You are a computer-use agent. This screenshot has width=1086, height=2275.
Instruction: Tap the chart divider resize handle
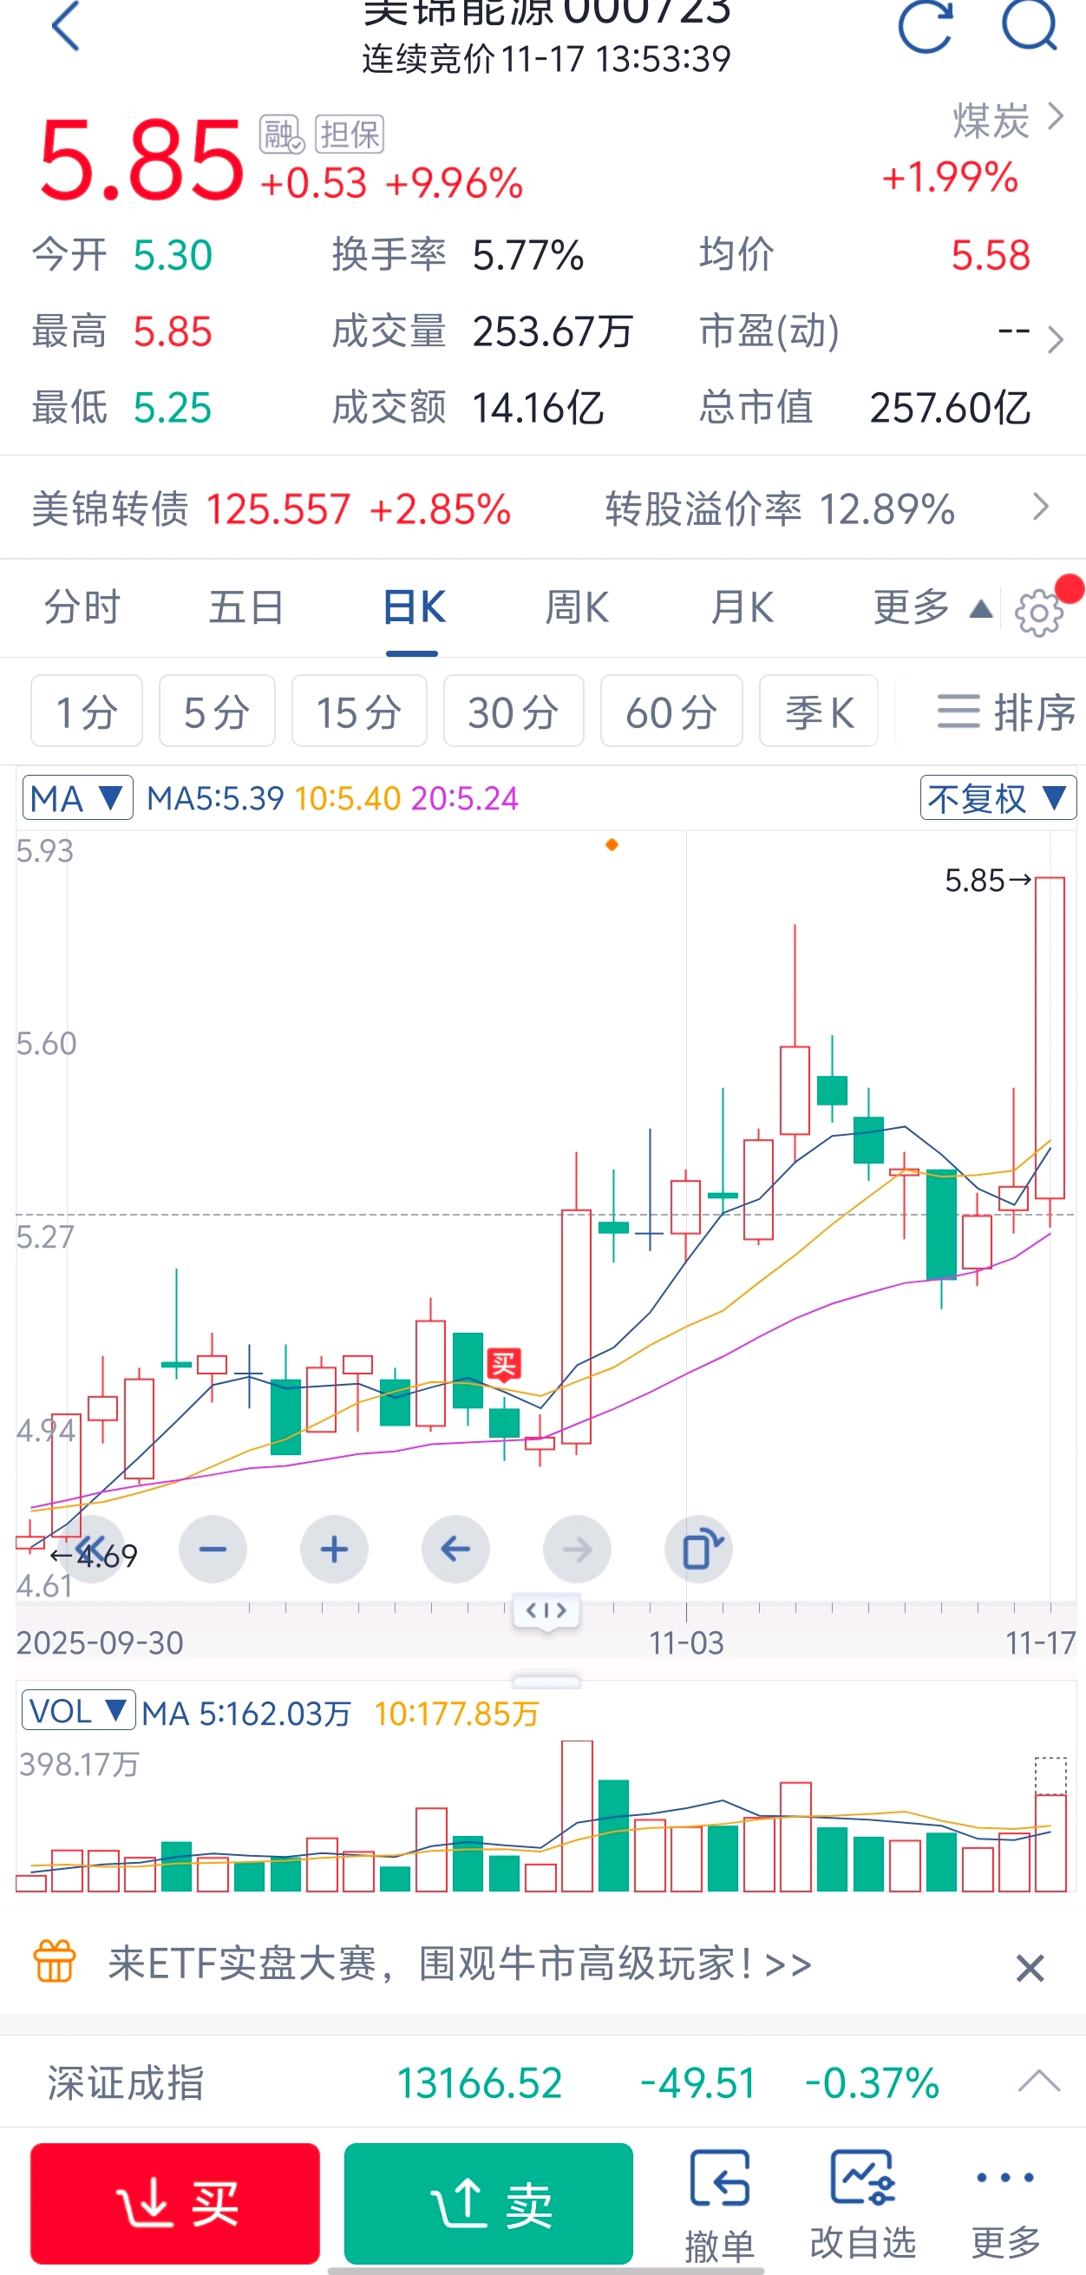[546, 1611]
